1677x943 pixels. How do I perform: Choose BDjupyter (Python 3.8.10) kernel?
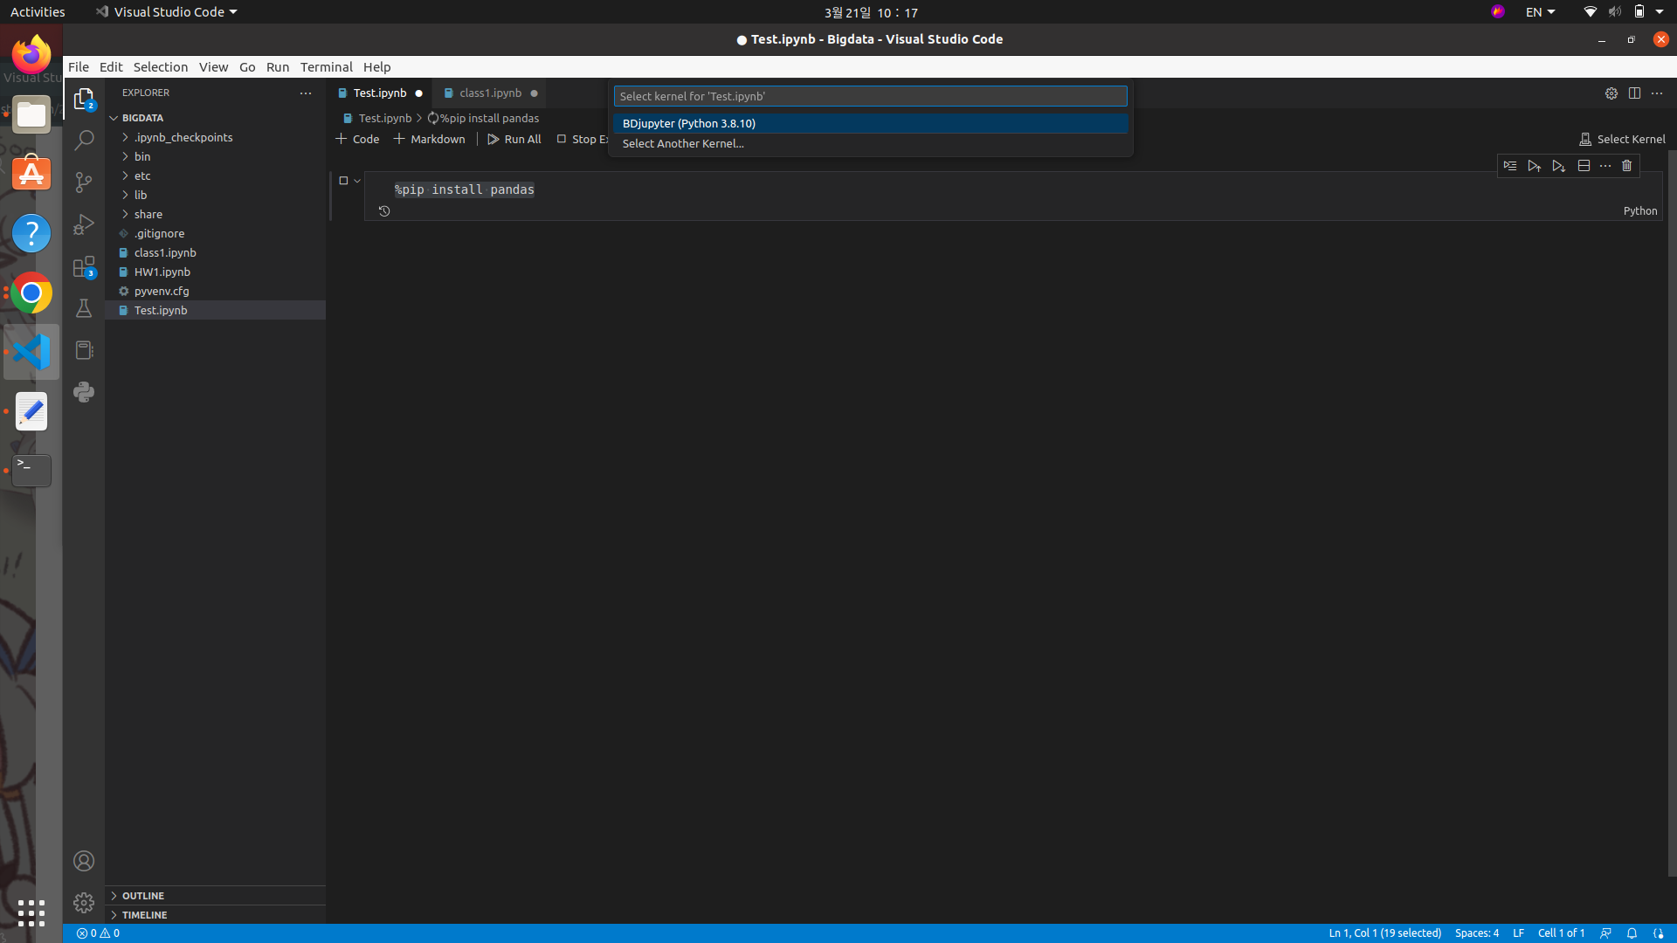(870, 124)
